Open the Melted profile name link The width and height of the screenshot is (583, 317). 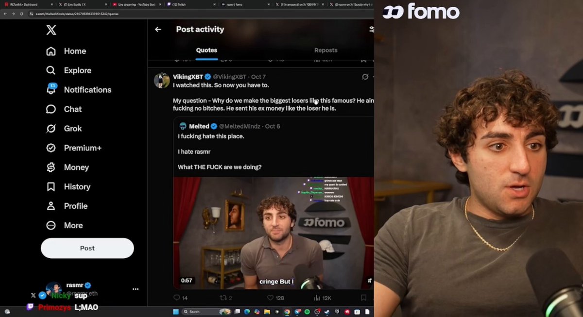point(199,126)
